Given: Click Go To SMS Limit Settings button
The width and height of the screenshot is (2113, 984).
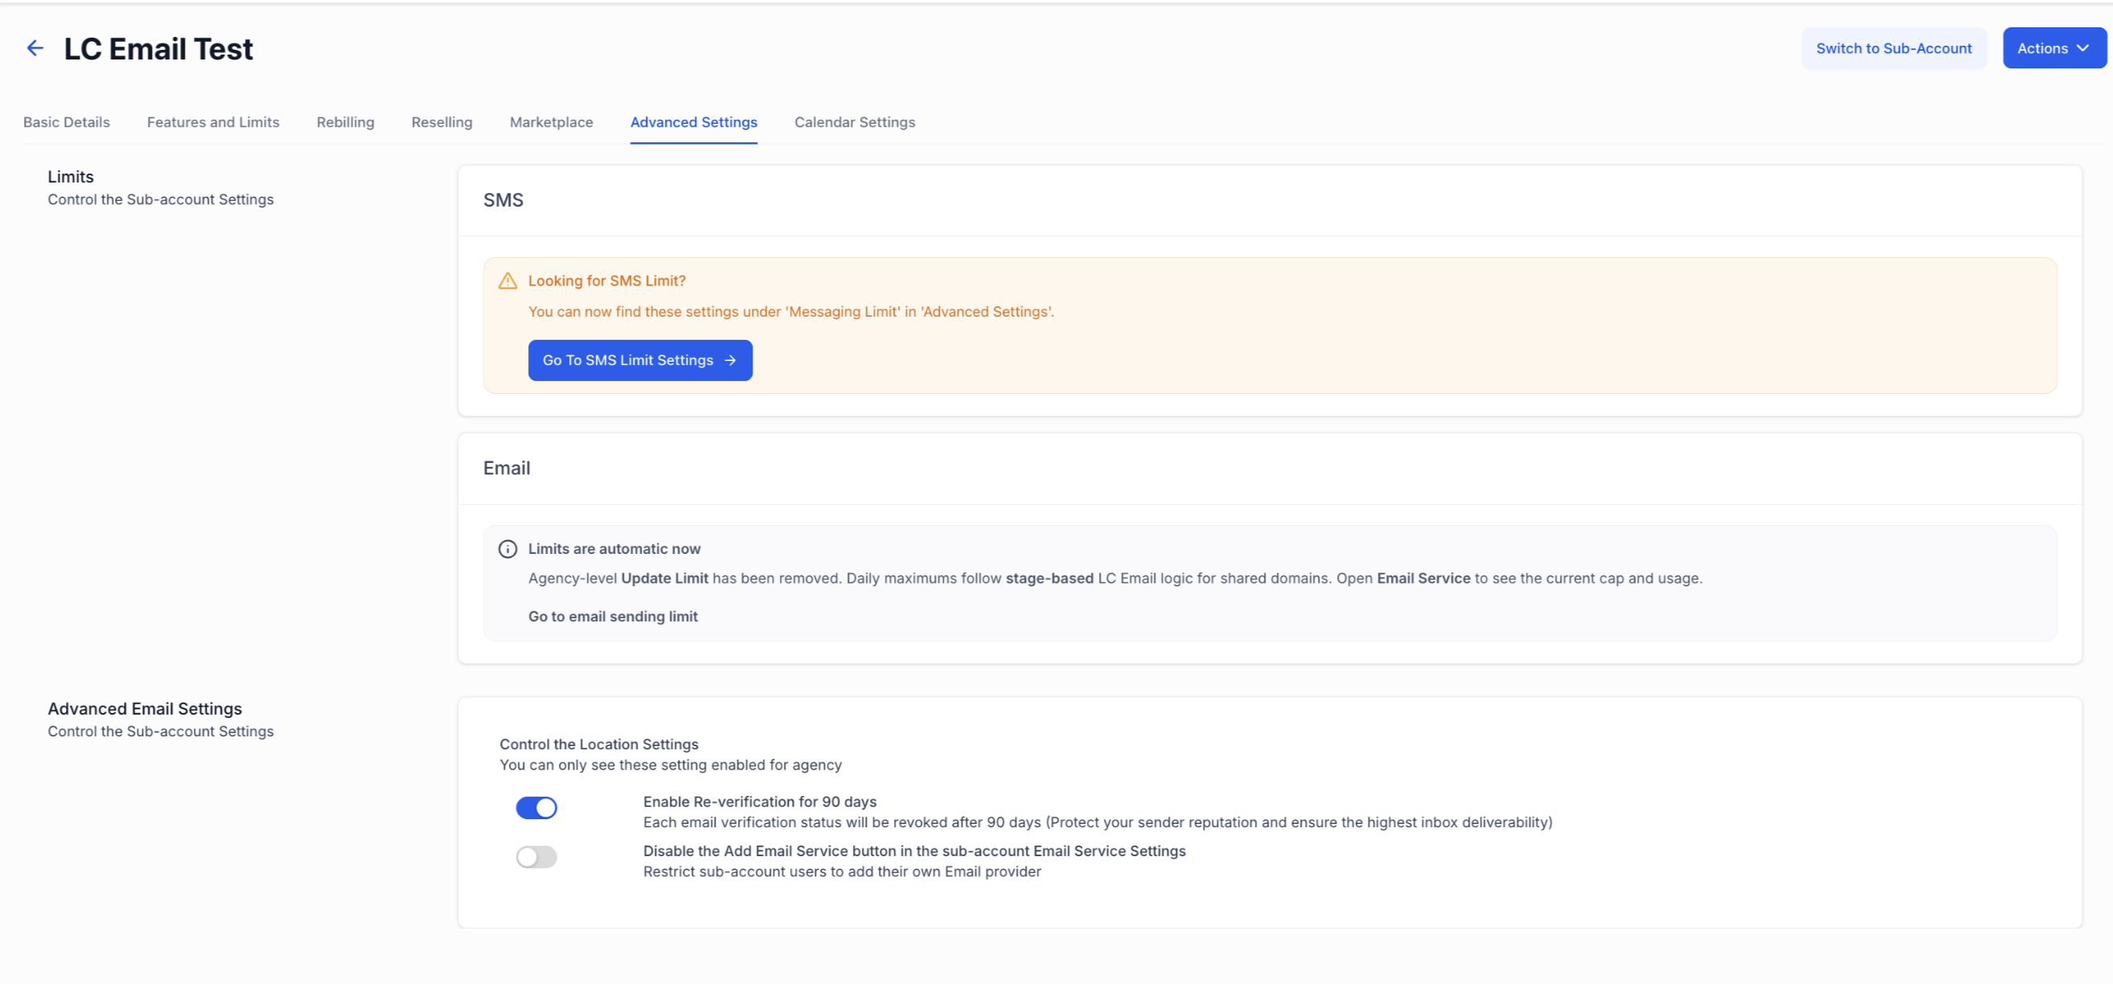Looking at the screenshot, I should 640,360.
